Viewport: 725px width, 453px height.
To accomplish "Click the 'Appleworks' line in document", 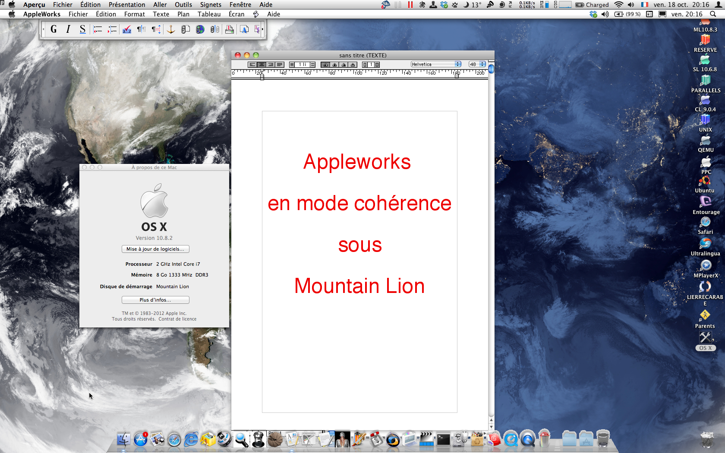I will [x=357, y=162].
